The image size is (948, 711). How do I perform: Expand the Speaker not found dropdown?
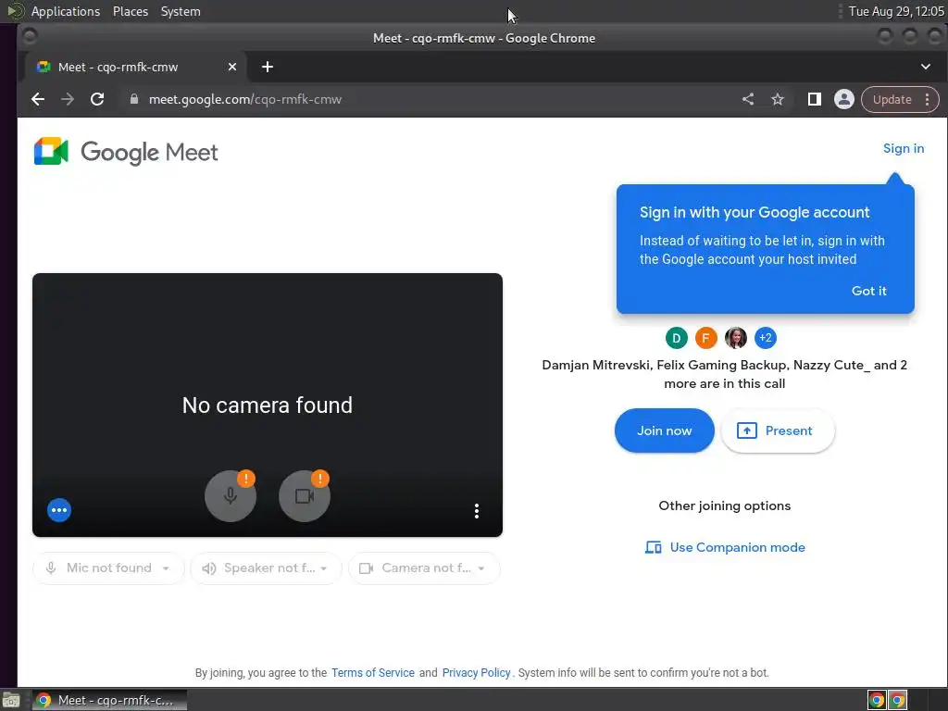click(x=266, y=568)
